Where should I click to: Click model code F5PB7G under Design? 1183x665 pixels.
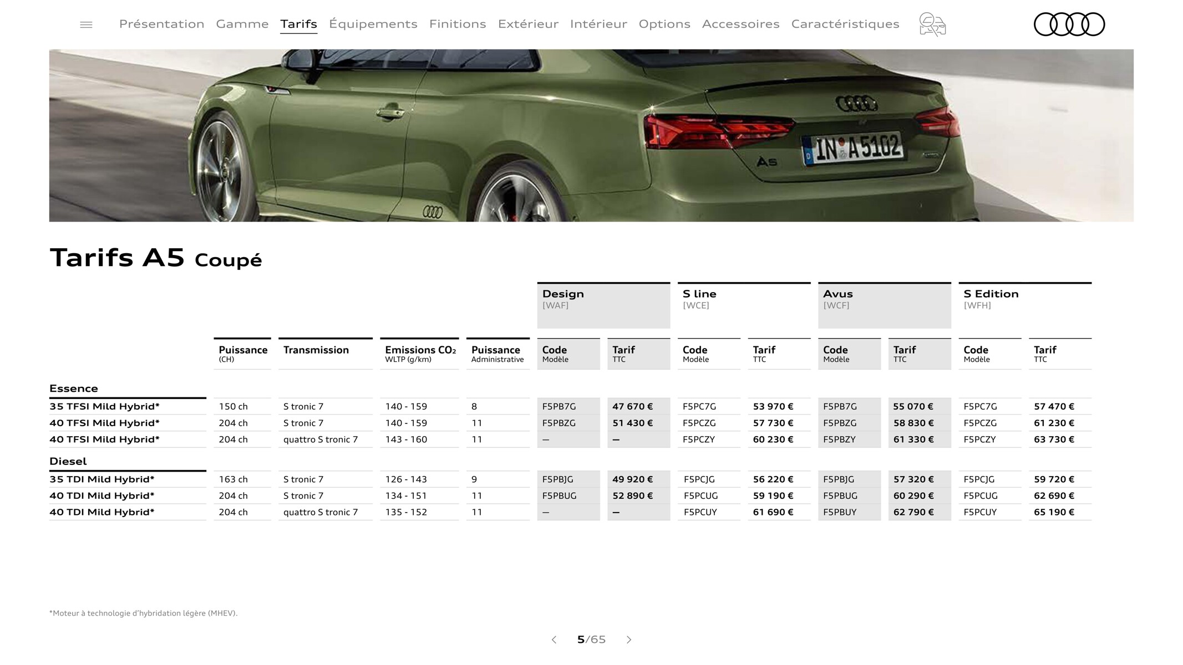(x=559, y=406)
